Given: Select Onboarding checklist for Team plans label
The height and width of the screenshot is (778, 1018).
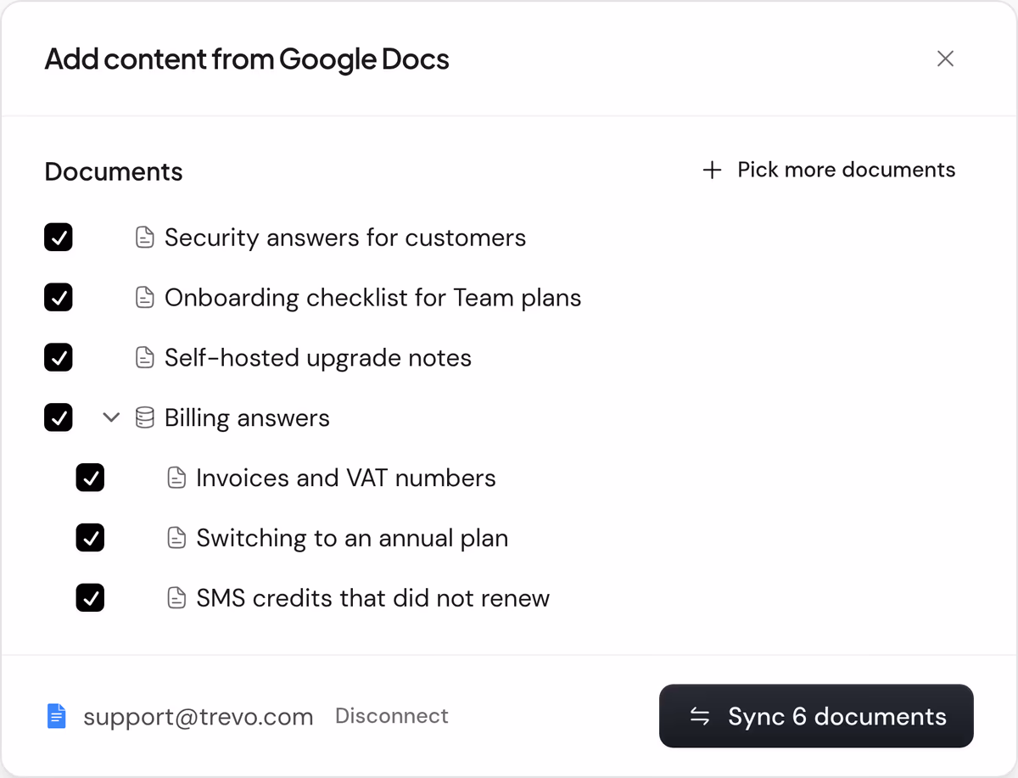Looking at the screenshot, I should click(x=373, y=298).
